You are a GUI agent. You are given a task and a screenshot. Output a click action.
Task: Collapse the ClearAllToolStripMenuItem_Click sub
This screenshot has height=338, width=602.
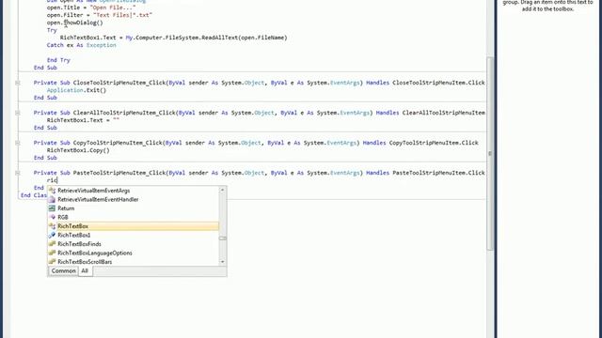pos(18,113)
